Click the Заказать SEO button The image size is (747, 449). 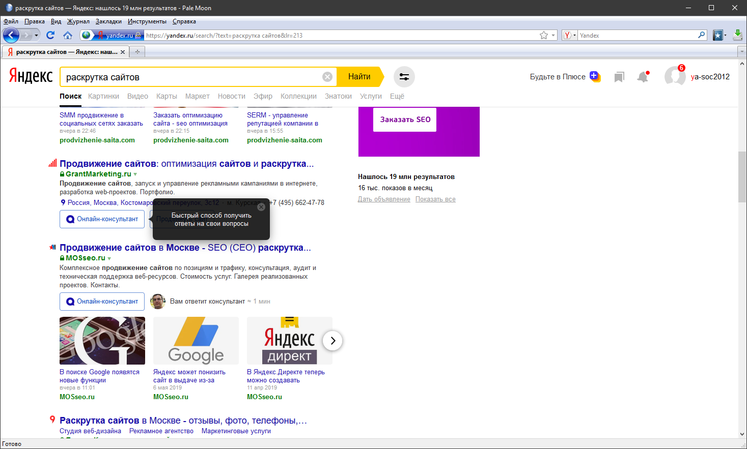(x=405, y=119)
